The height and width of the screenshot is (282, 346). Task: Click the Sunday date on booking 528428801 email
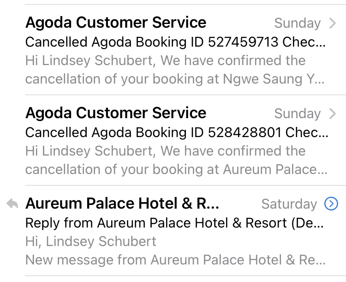(x=298, y=114)
